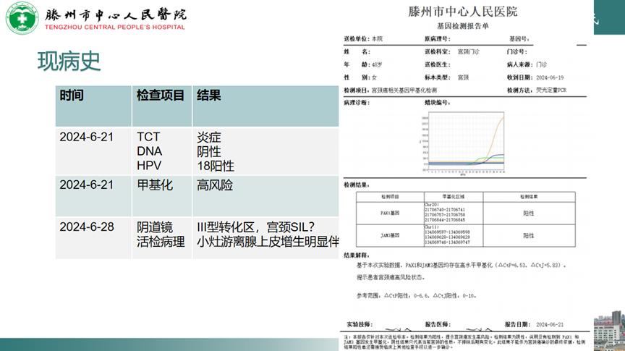Select the 'HPV' exam item

[149, 166]
